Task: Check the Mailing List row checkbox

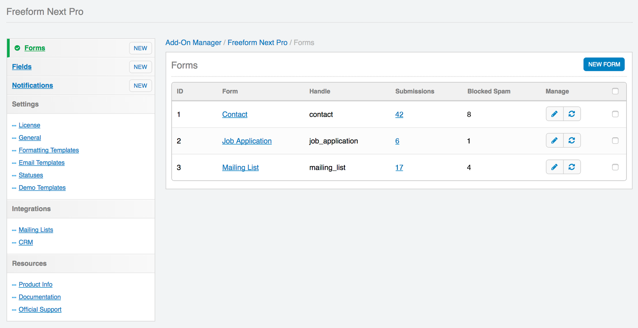Action: coord(615,167)
